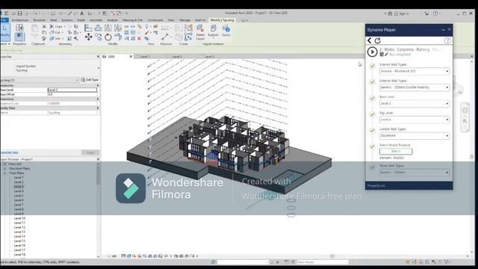Viewport: 478px width, 269px height.
Task: Click the 1:100 view scale control
Action: pyautogui.click(x=112, y=256)
